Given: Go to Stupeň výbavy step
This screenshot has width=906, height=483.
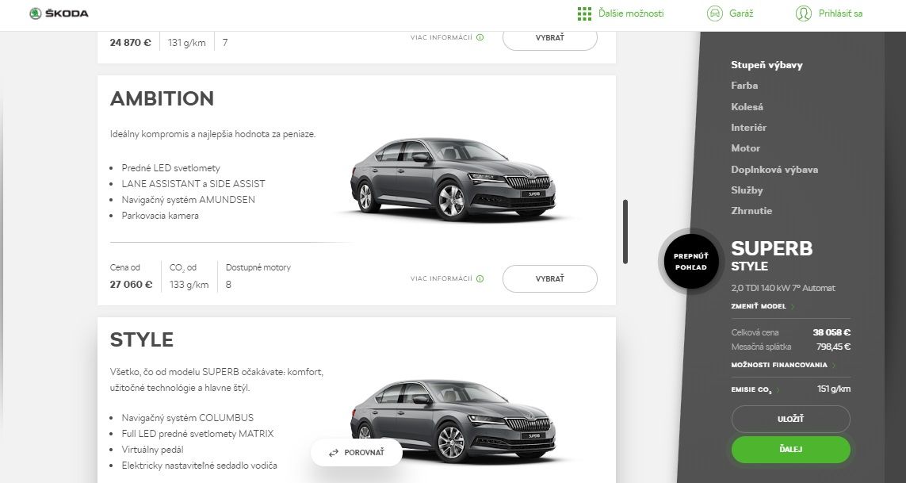Looking at the screenshot, I should coord(766,65).
